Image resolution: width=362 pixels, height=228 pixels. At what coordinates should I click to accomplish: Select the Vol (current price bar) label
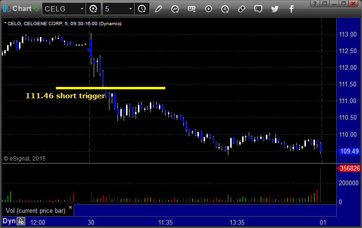point(36,211)
